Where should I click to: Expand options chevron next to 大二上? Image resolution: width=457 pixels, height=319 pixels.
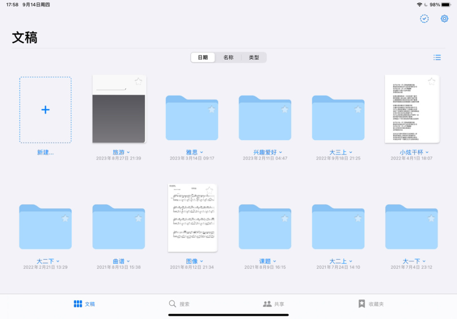[x=351, y=261]
